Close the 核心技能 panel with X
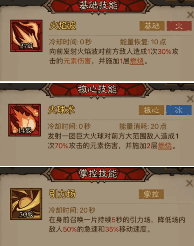The height and width of the screenshot is (246, 194). point(190,99)
